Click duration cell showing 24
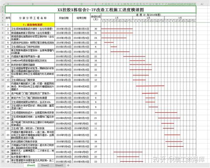 tap(96, 38)
